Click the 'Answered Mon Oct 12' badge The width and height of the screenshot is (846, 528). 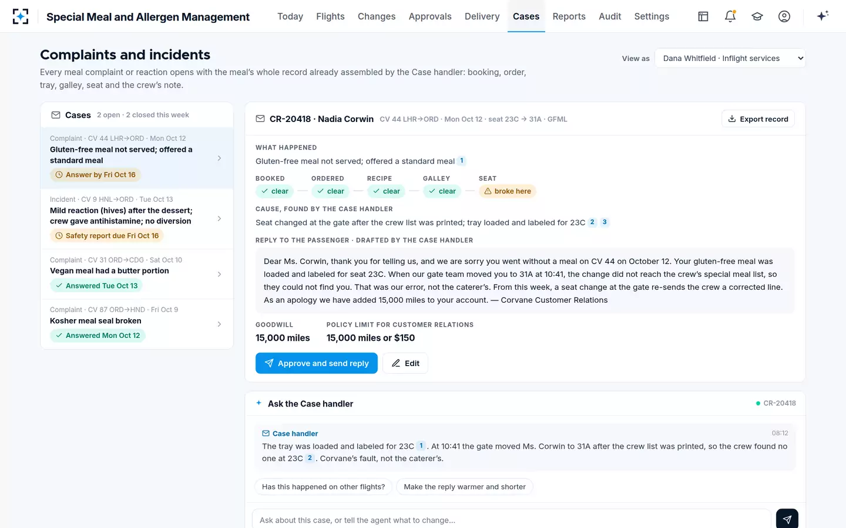[98, 336]
